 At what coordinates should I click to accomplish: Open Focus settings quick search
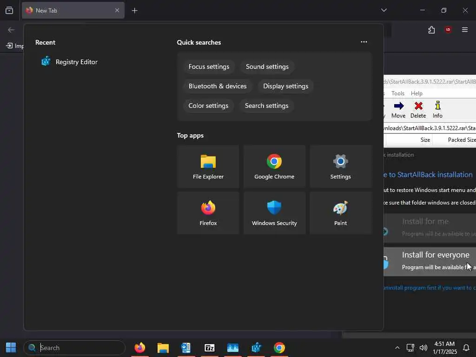pyautogui.click(x=209, y=67)
